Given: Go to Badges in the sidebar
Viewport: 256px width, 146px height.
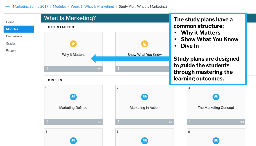Looking at the screenshot, I should 11,50.
